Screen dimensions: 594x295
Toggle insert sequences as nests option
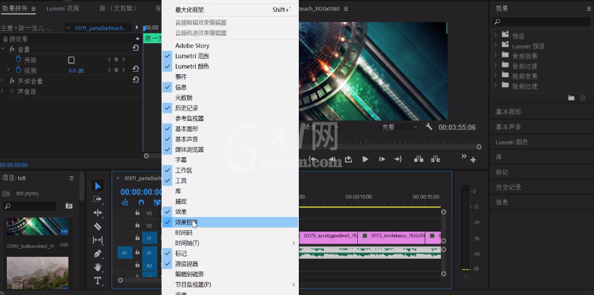coord(124,203)
